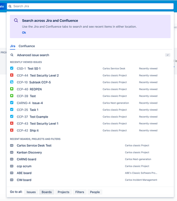The height and width of the screenshot is (201, 177).
Task: Go to all Boards
Action: (47, 192)
